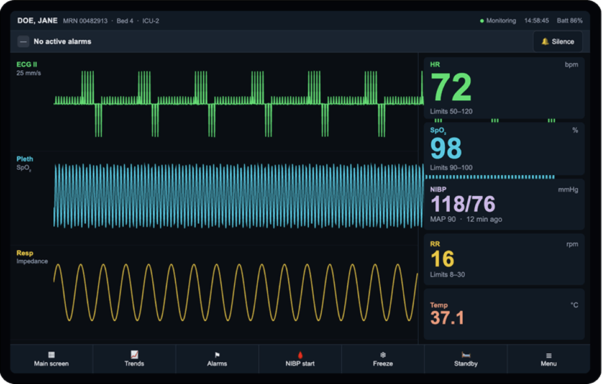Viewport: 602px width, 384px height.
Task: Freeze the waveforms
Action: pyautogui.click(x=383, y=359)
